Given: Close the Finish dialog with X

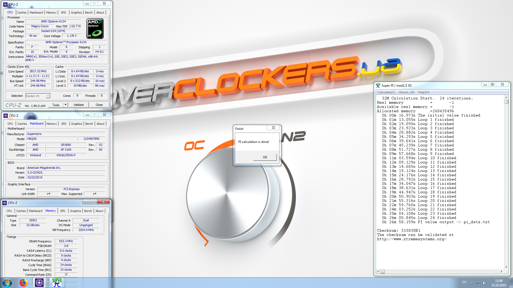Looking at the screenshot, I should pyautogui.click(x=273, y=127).
